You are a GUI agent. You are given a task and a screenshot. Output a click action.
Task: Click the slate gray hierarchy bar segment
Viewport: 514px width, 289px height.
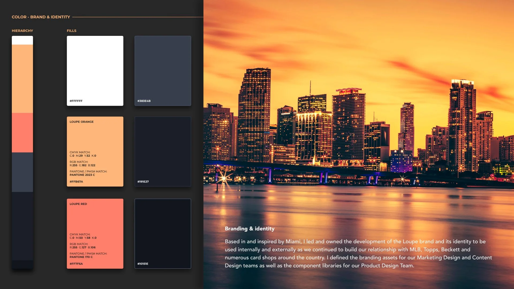(x=22, y=172)
